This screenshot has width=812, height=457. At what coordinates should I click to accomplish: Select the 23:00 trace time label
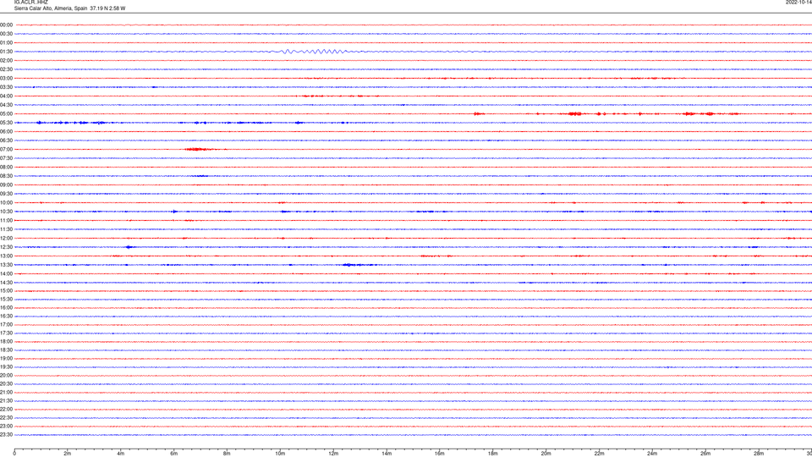6,426
